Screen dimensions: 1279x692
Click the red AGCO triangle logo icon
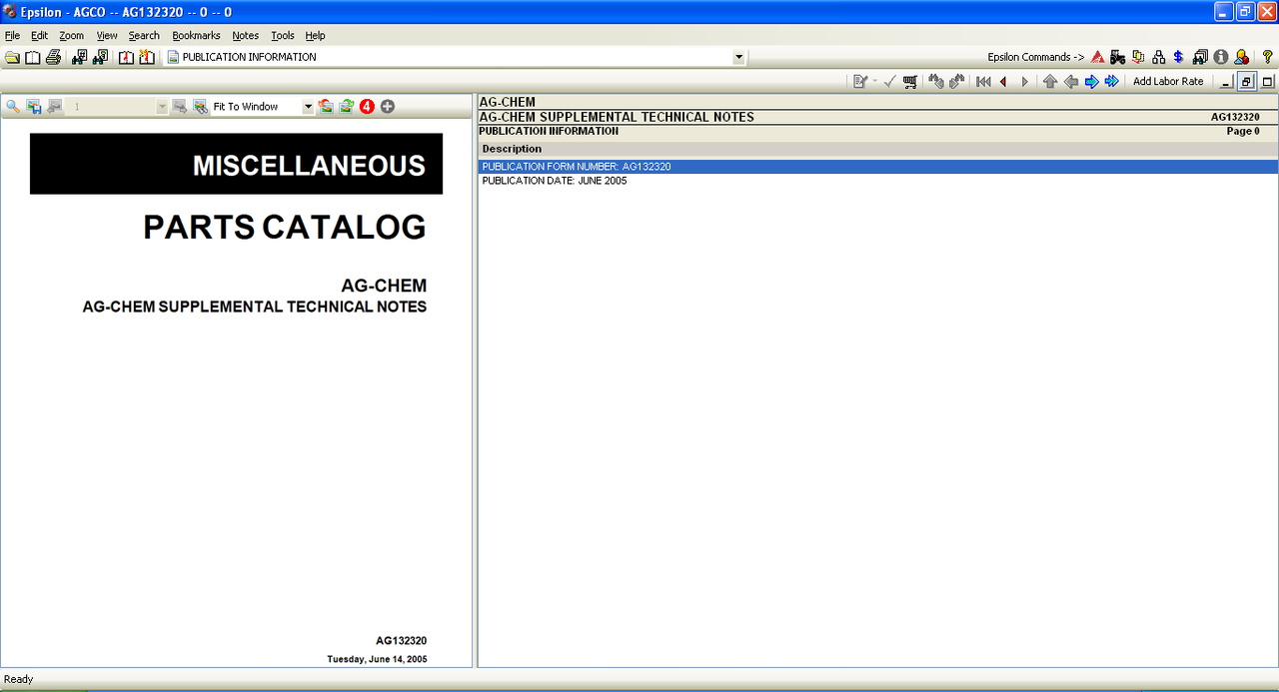[1097, 57]
